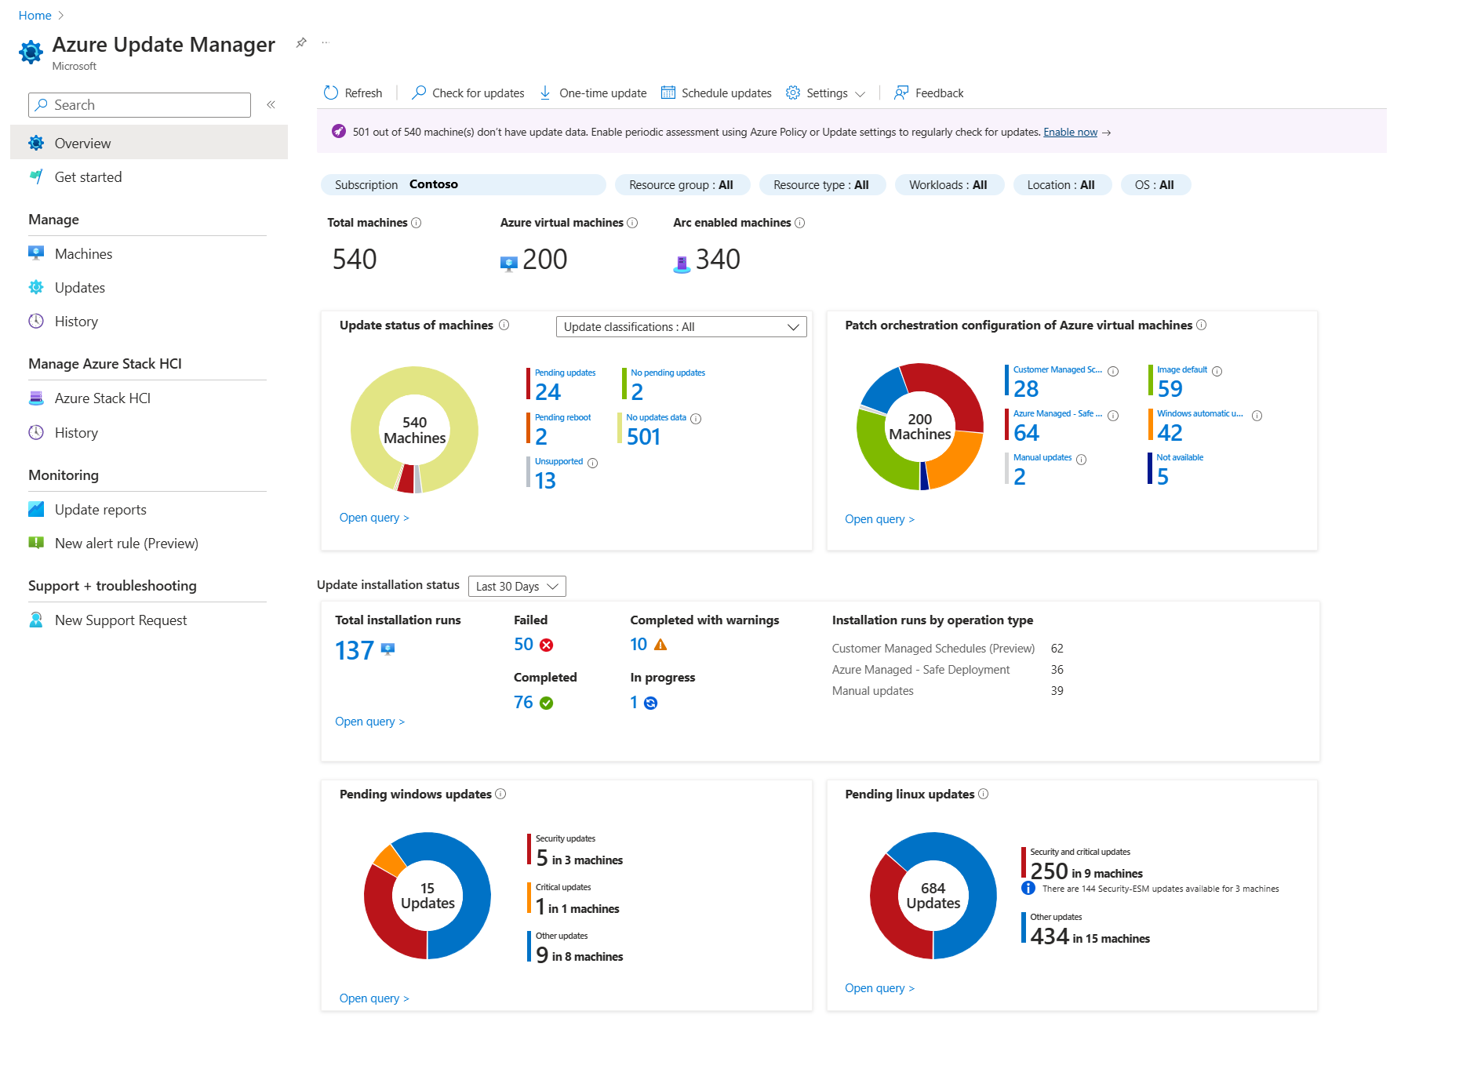This screenshot has width=1459, height=1069.
Task: Start a One-time update from the toolbar
Action: coord(545,93)
